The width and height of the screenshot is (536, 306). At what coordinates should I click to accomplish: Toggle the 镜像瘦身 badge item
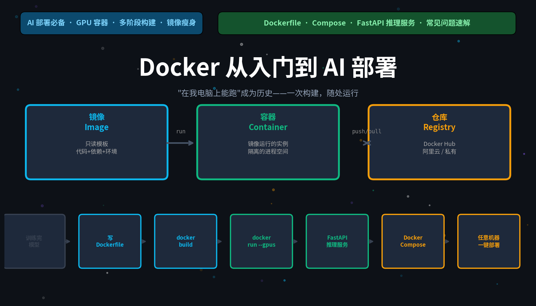coord(182,23)
